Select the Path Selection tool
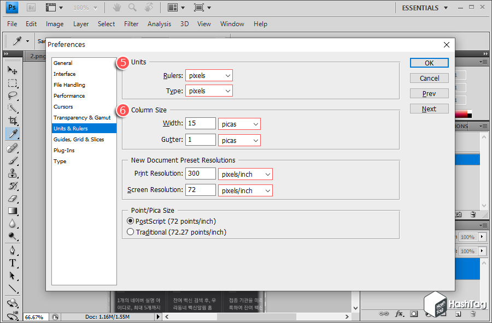Viewport: 492px width, 323px height. (x=12, y=276)
